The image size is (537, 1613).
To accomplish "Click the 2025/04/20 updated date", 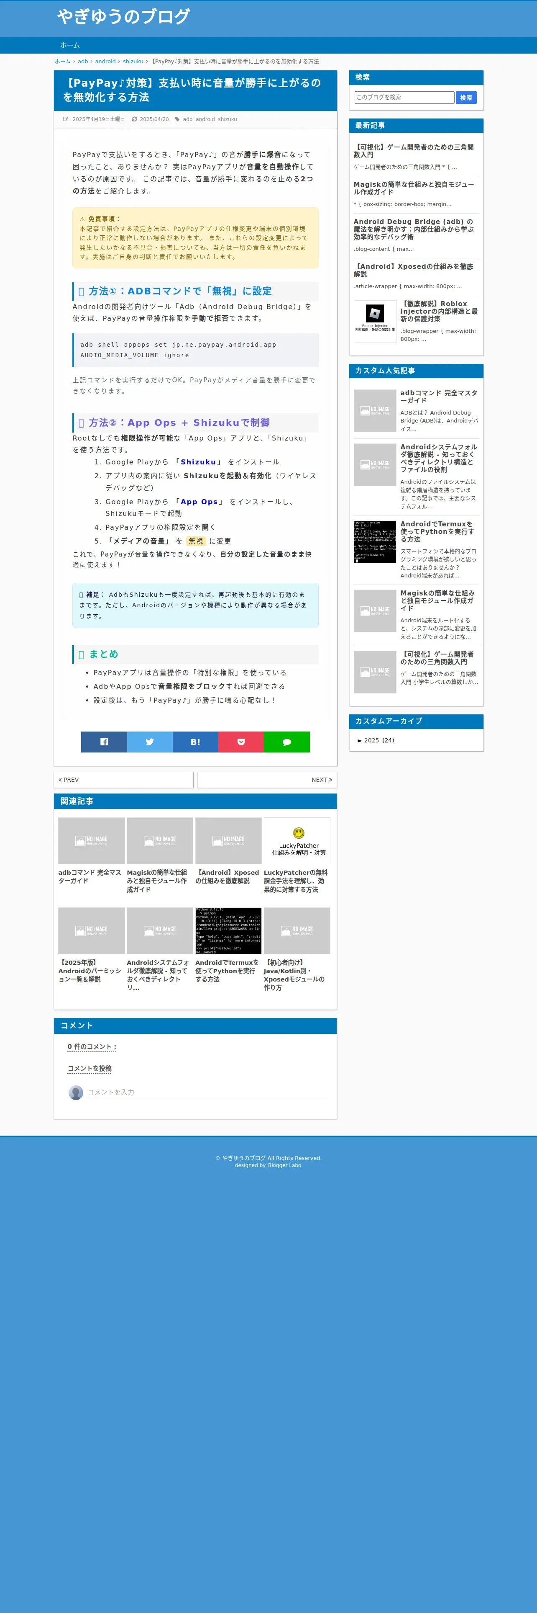I will [154, 119].
